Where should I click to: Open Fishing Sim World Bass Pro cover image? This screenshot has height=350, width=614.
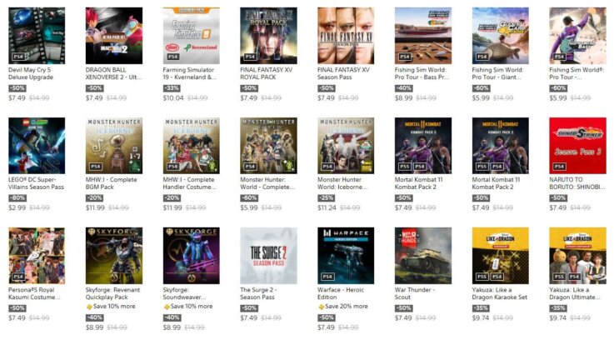pyautogui.click(x=423, y=36)
